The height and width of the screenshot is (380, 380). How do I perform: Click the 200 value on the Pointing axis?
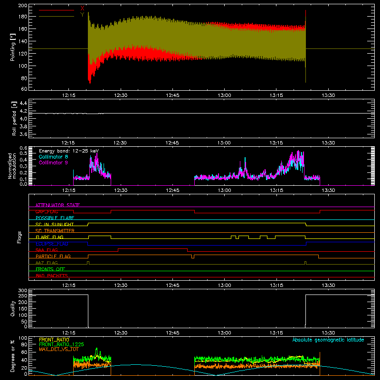(x=23, y=6)
